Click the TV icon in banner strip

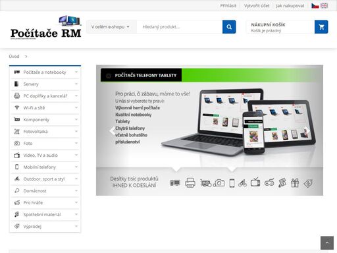(x=255, y=182)
